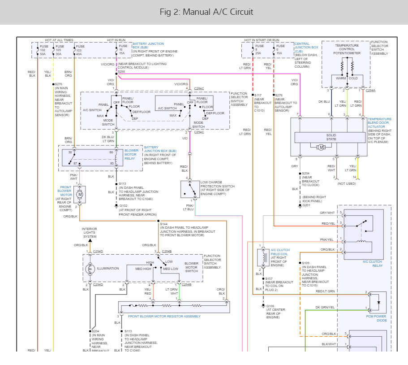Screen dimensions: 408x365
Task: Click the 'BLOWER MOTOR RELAY' label
Action: point(131,155)
